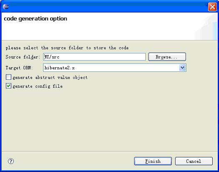Screen dimensions: 219x172
Task: Click the Eclipse icon in the title bar
Action: 6,7
